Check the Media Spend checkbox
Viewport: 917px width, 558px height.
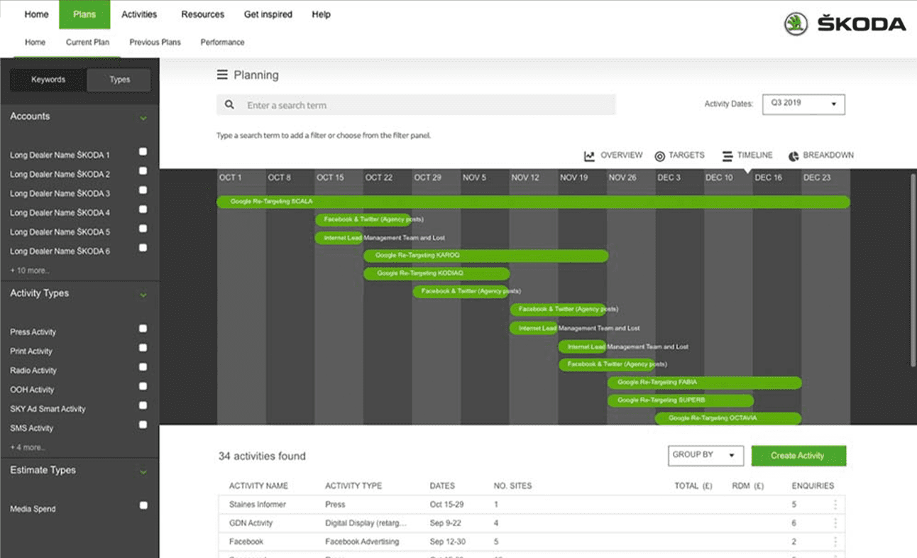click(x=143, y=505)
